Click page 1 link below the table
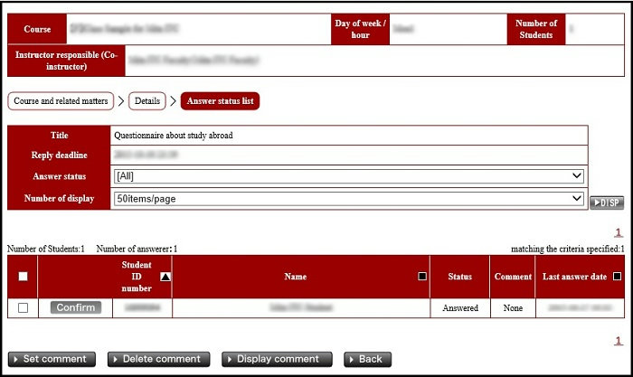Screen dimensions: 633x377 [619, 341]
